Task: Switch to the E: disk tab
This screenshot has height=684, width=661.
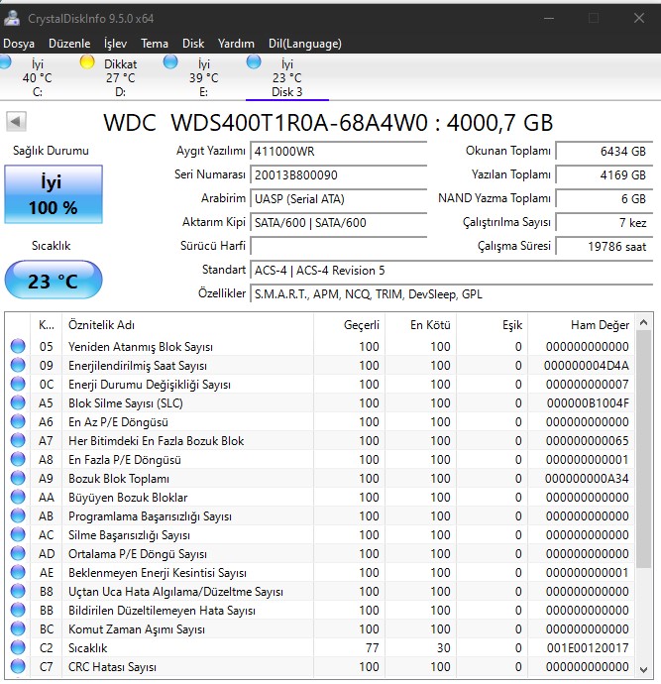Action: click(203, 77)
